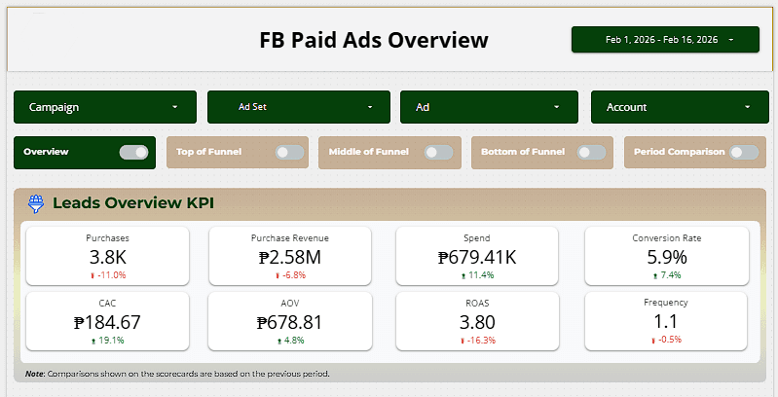Click the 19.1% change under CAC
778x397 pixels.
point(111,341)
